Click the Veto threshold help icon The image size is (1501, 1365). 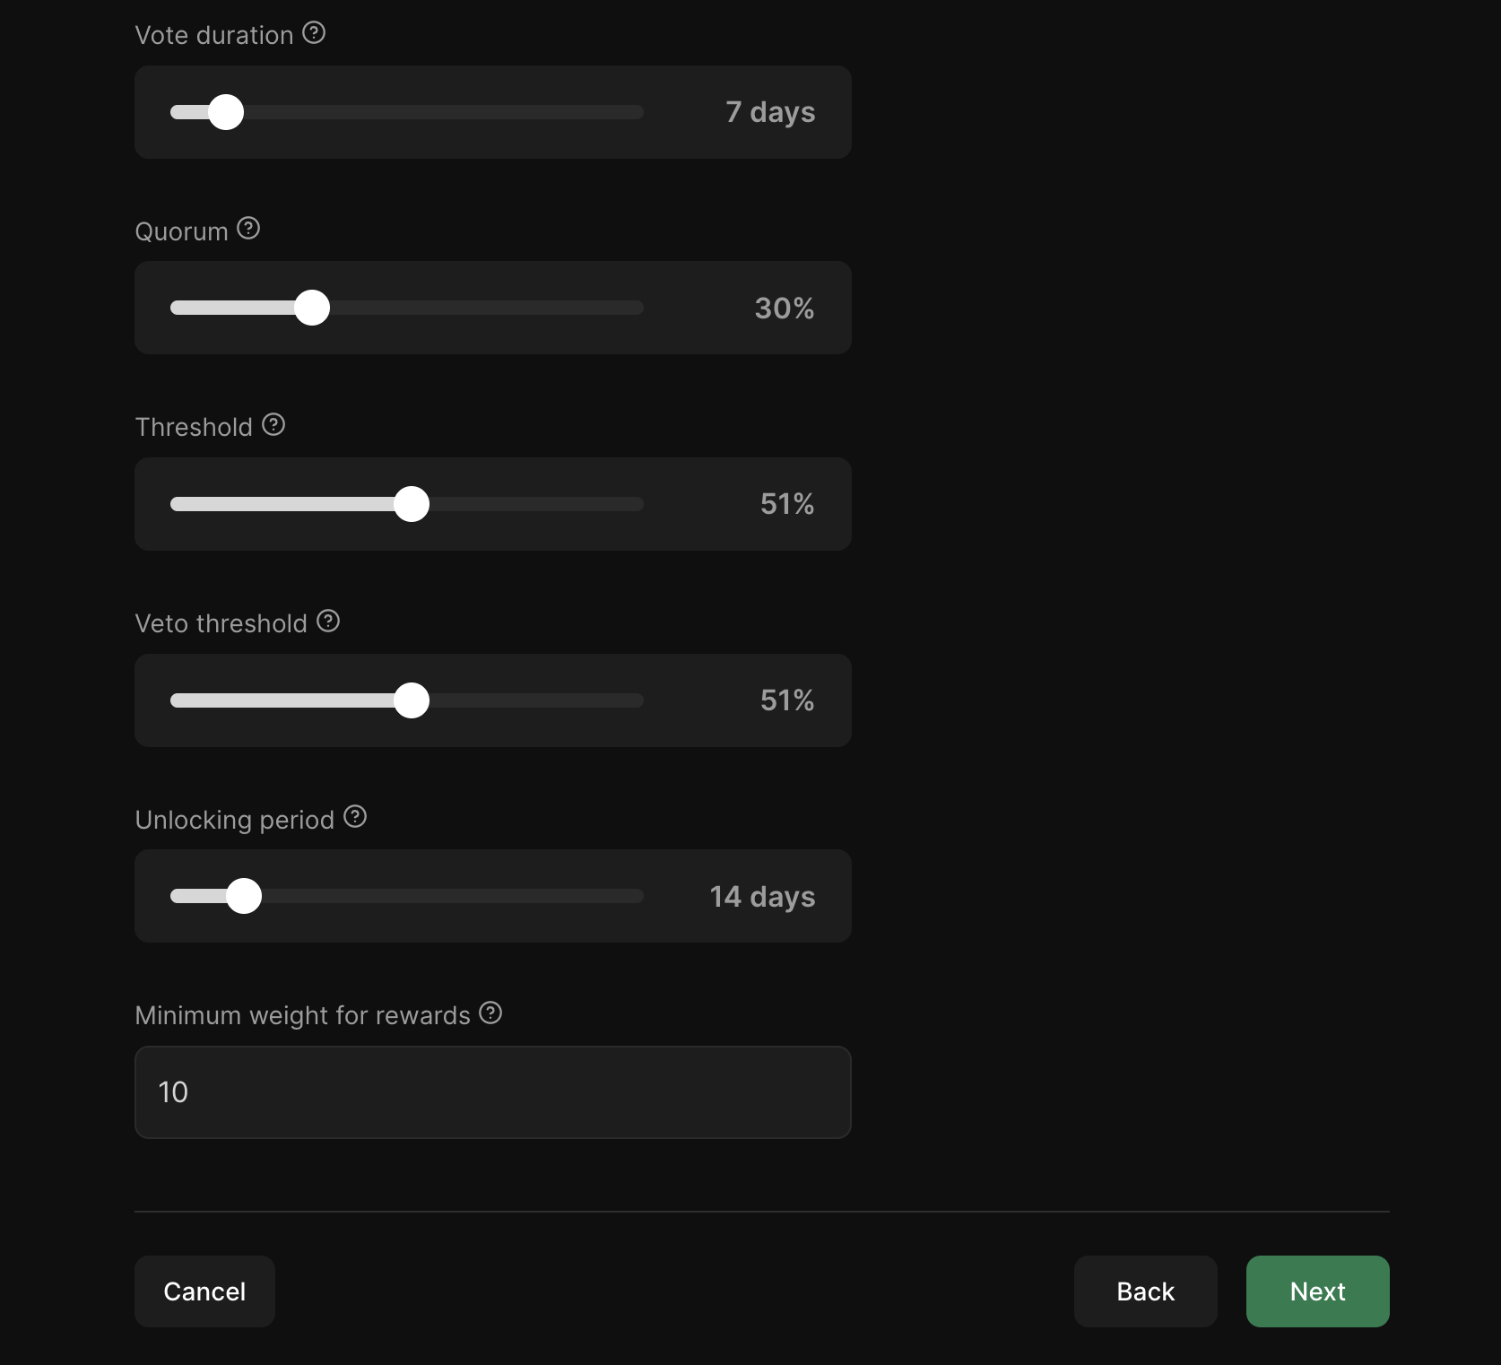point(328,621)
